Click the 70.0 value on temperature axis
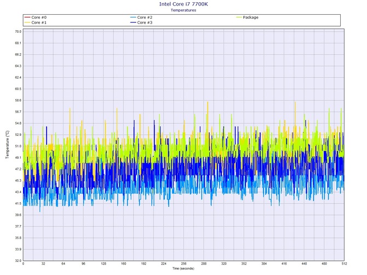Image resolution: width=367 pixels, height=275 pixels. [x=18, y=32]
